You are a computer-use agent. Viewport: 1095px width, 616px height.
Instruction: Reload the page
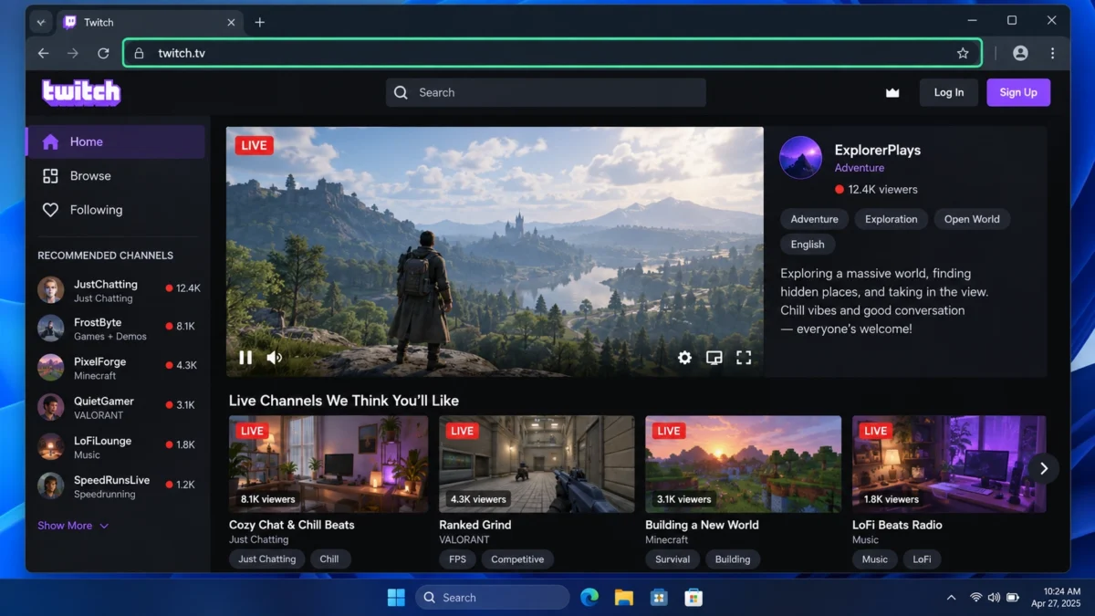pyautogui.click(x=103, y=53)
